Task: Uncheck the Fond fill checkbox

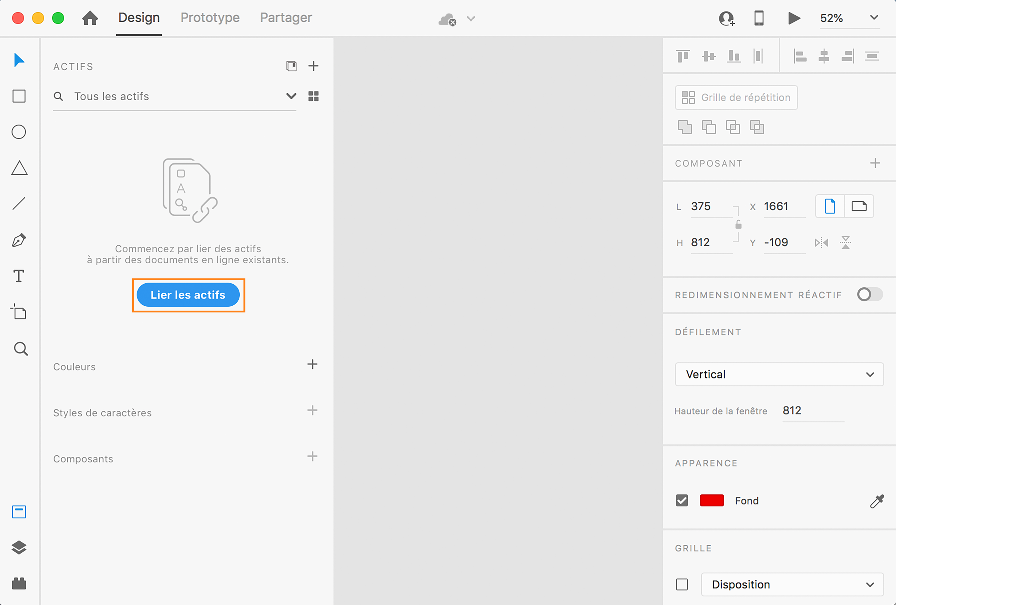Action: click(x=682, y=501)
